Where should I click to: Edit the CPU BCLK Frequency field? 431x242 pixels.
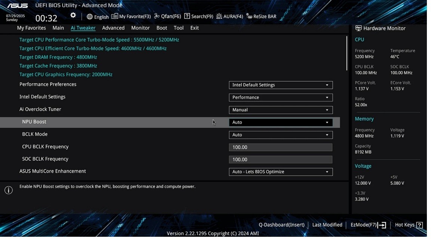[x=281, y=148]
